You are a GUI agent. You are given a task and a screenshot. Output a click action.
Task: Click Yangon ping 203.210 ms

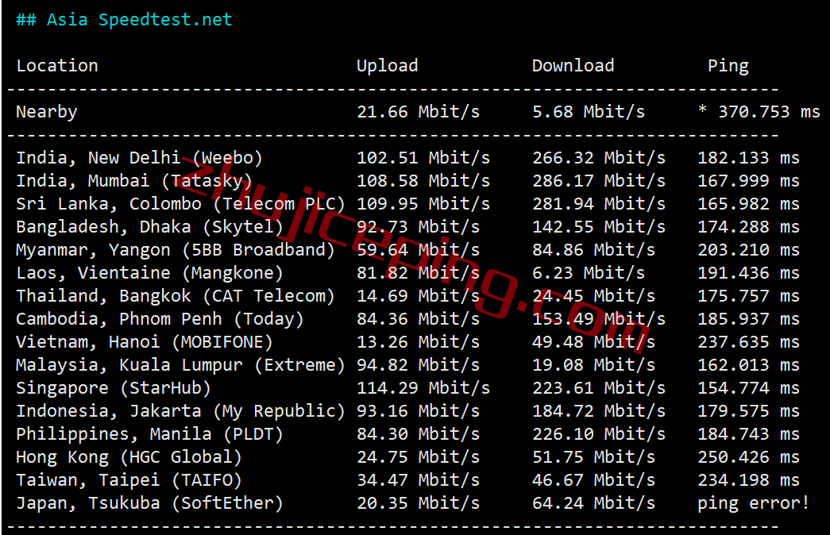point(748,250)
